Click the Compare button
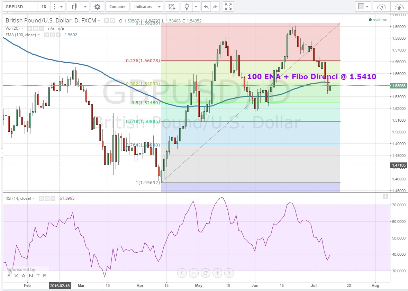The image size is (408, 291). 117,7
